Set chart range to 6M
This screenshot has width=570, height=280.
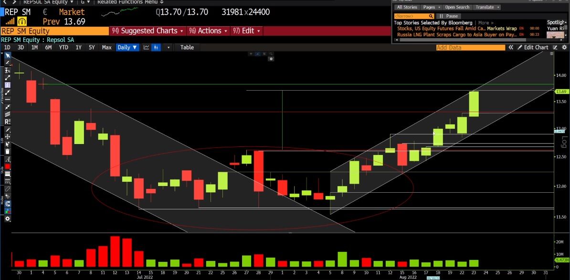(x=48, y=47)
